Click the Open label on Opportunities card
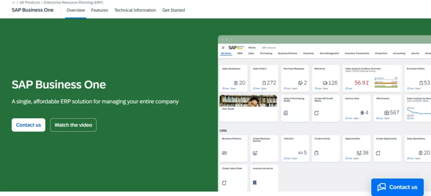The width and height of the screenshot is (431, 196). (x=356, y=159)
